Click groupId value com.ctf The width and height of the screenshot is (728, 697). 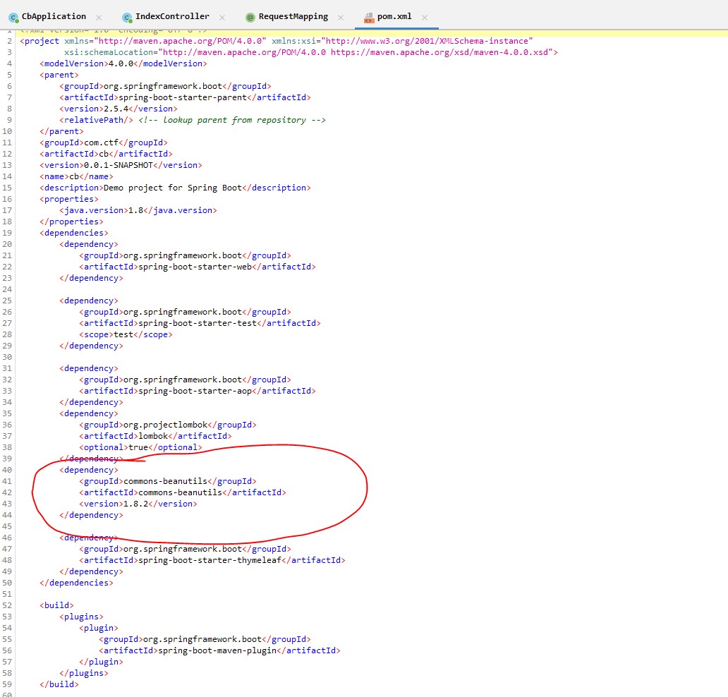(101, 143)
